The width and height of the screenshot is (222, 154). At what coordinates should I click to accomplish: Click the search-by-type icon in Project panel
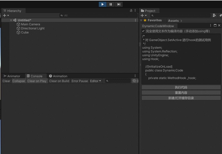click(x=214, y=15)
